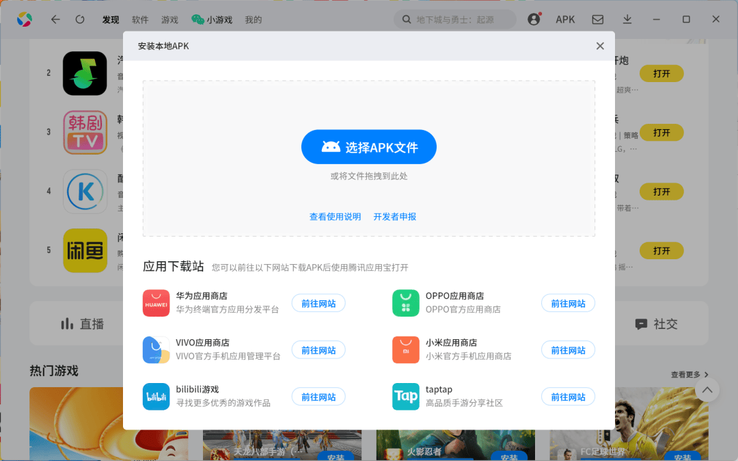Click the VIVO app store icon
This screenshot has height=461, width=738.
coord(156,350)
